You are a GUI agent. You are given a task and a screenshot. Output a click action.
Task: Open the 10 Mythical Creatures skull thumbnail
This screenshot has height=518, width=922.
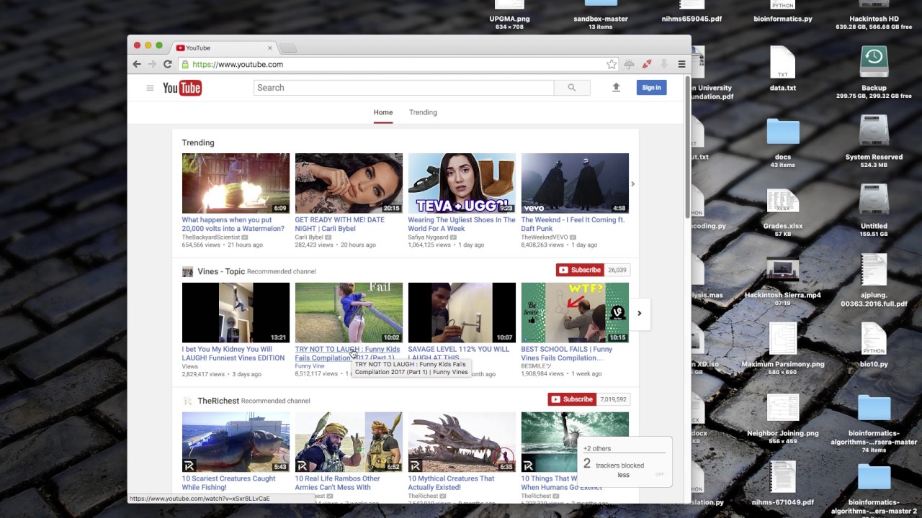[x=462, y=442]
